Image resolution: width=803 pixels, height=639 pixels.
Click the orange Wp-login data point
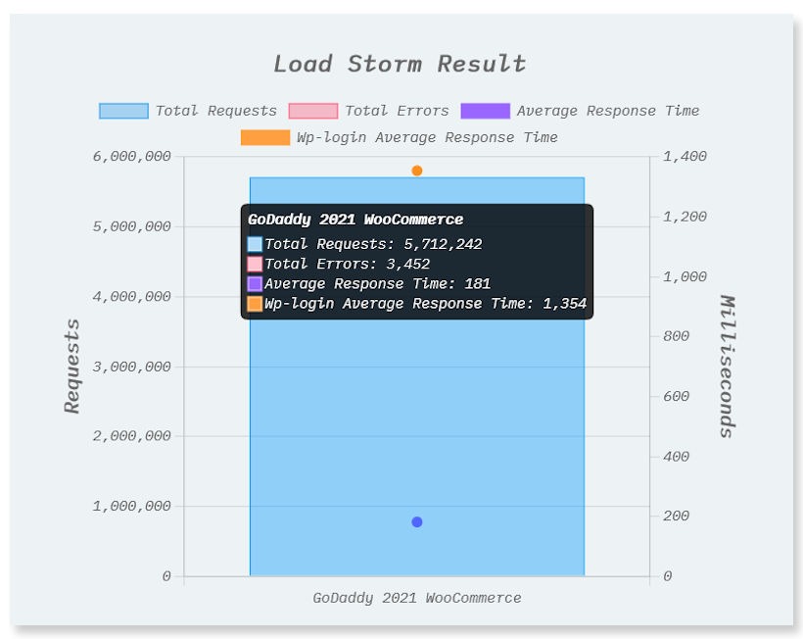pyautogui.click(x=417, y=171)
